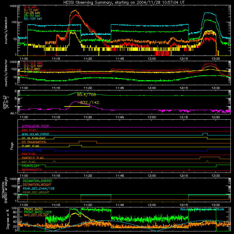Click the 11:15 tick label under the top panel
This screenshot has width=234, height=234.
pyautogui.click(x=56, y=59)
